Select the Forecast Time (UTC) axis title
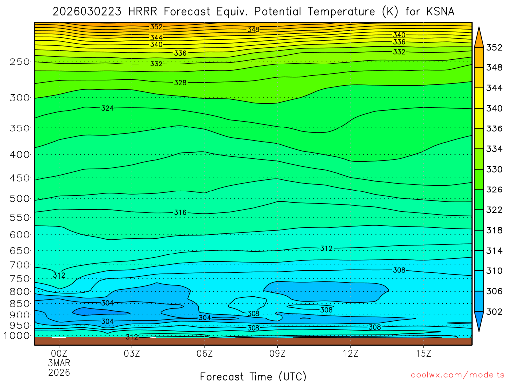The height and width of the screenshot is (381, 509). coord(253,376)
